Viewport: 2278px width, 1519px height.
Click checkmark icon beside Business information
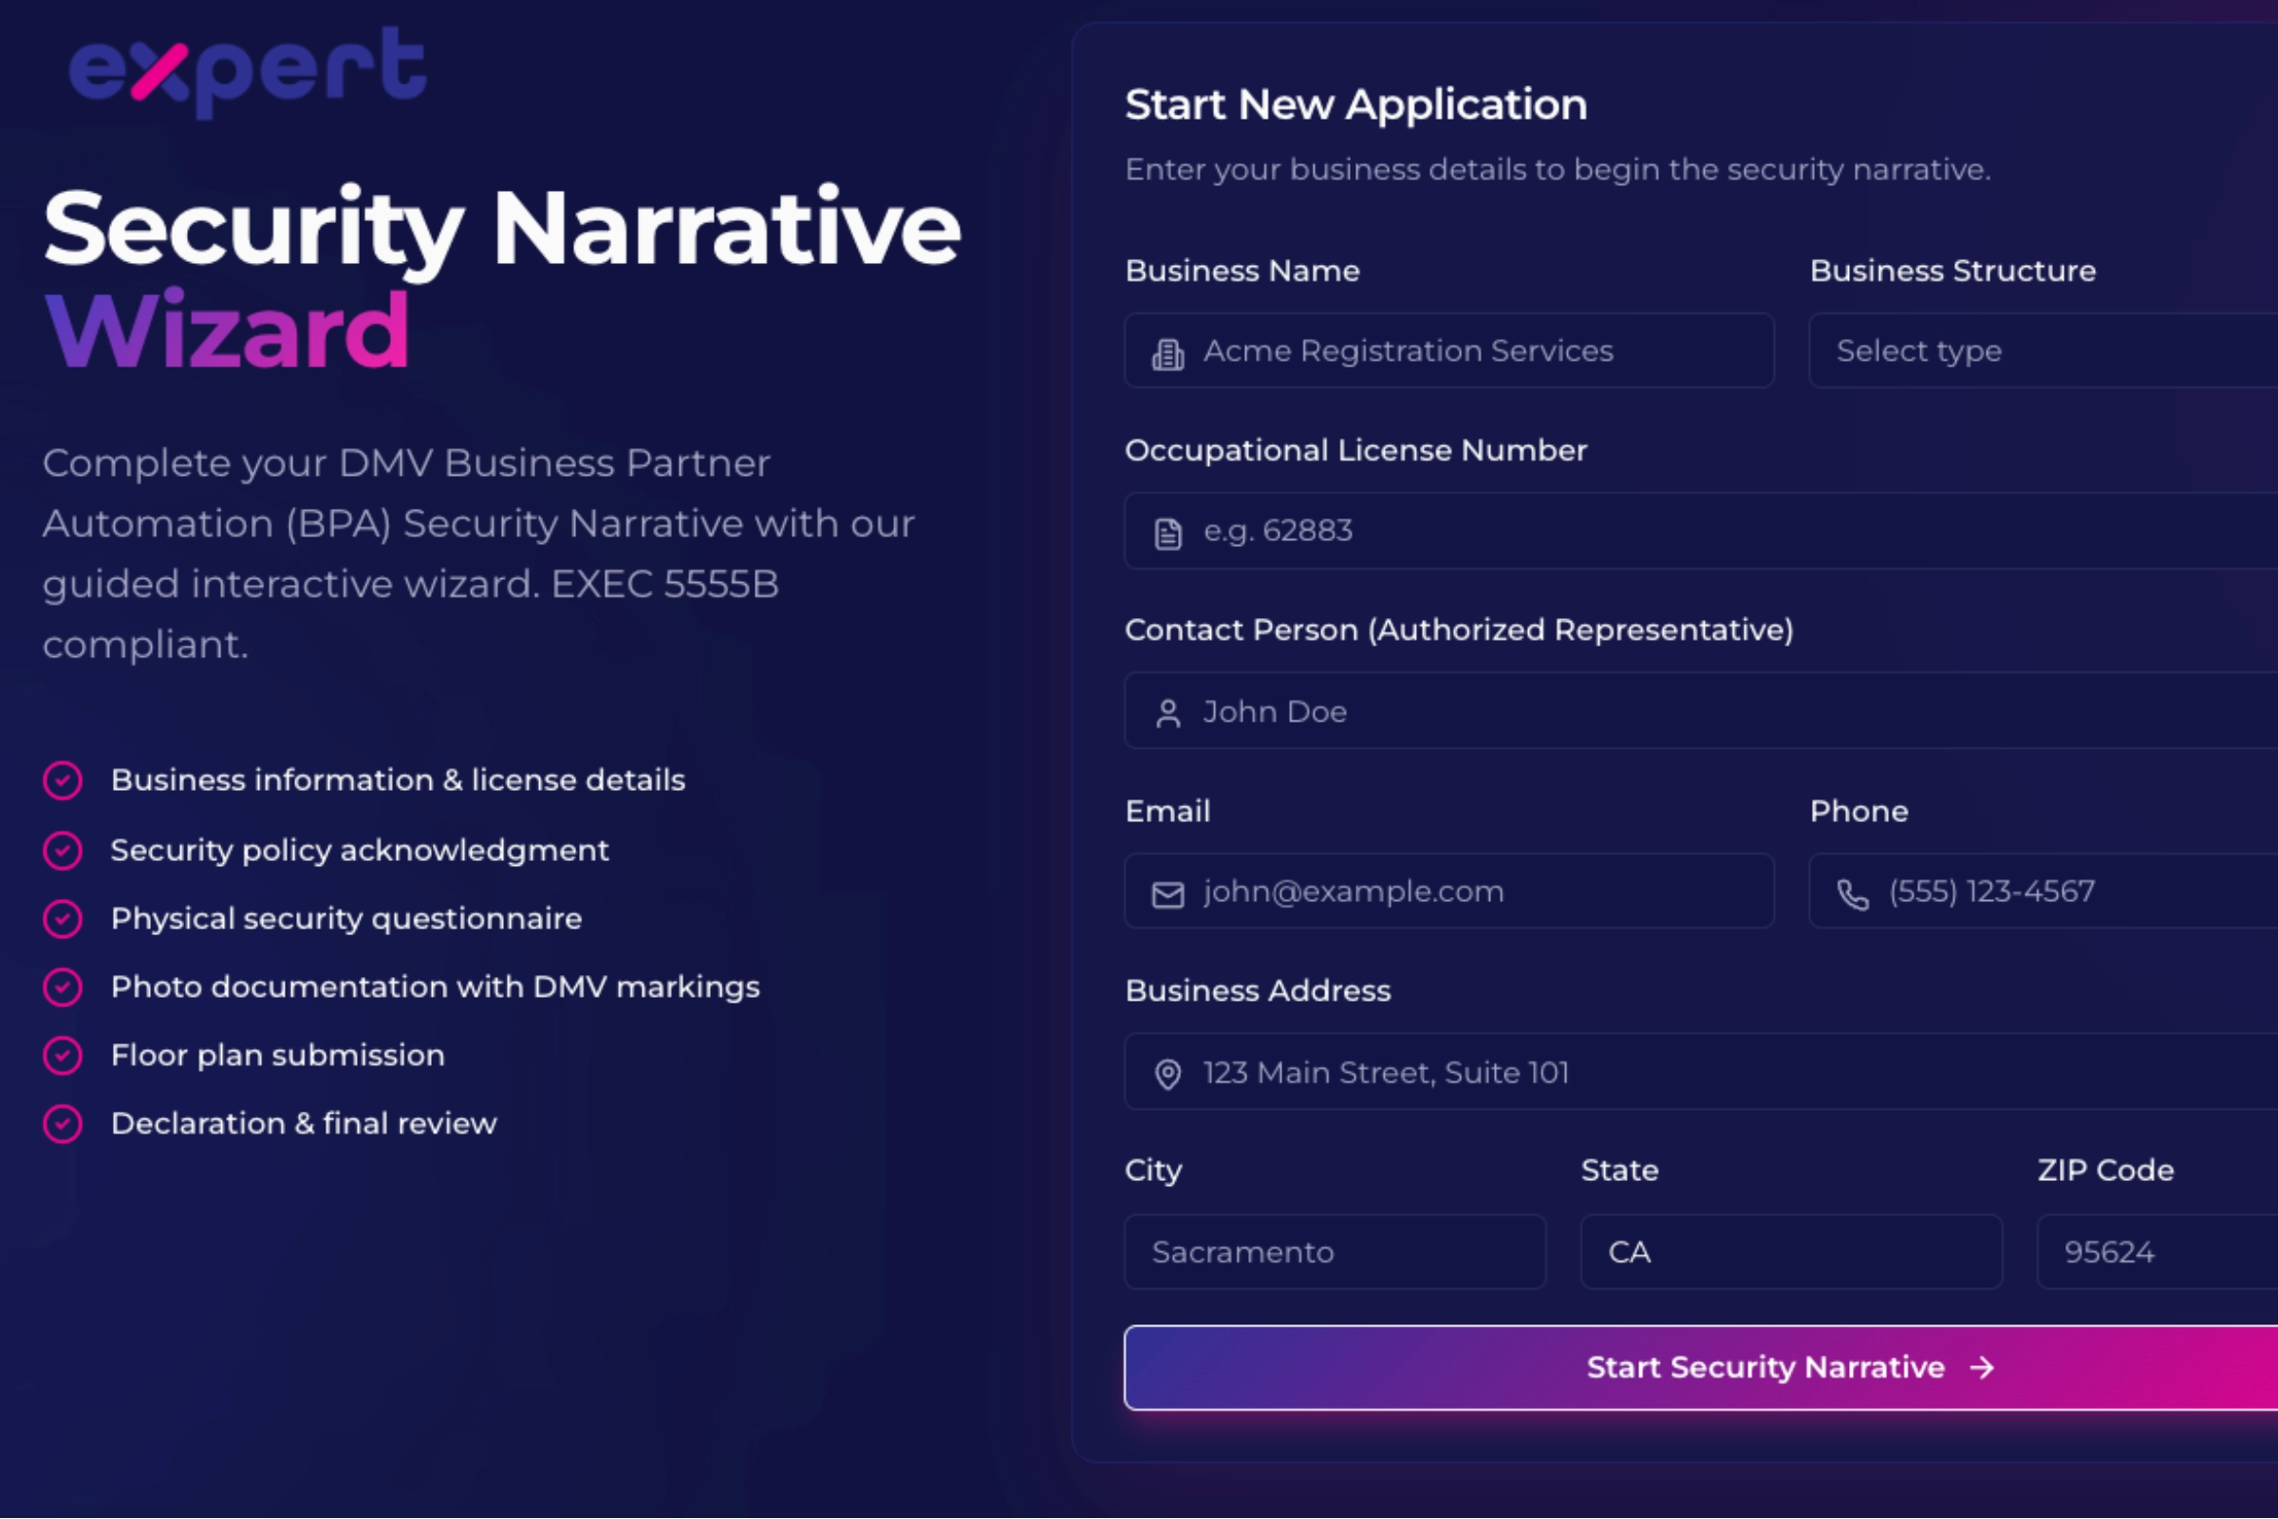pyautogui.click(x=63, y=780)
